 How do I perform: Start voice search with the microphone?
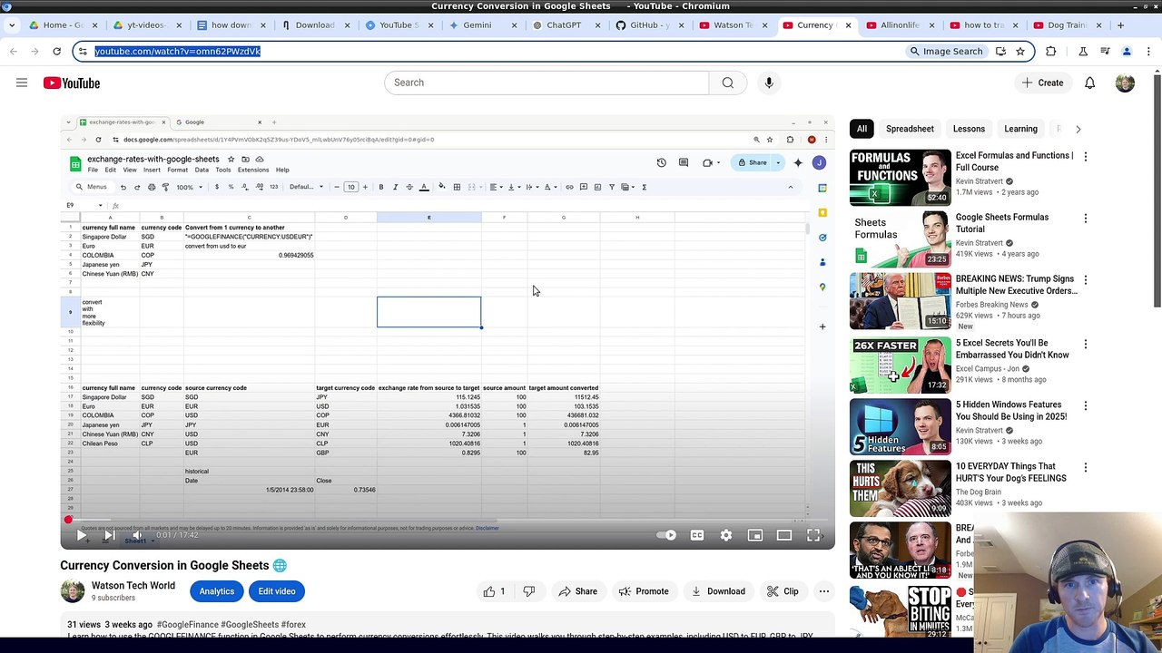769,83
